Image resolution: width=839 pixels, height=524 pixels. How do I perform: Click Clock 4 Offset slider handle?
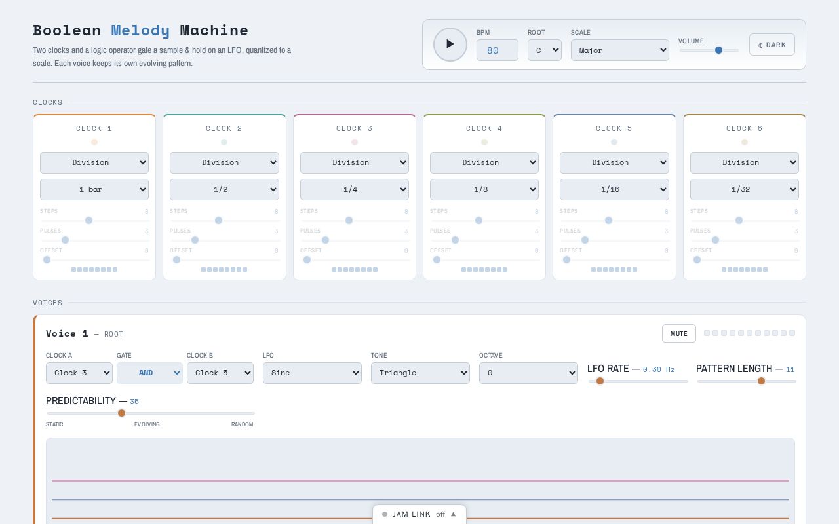tap(437, 260)
